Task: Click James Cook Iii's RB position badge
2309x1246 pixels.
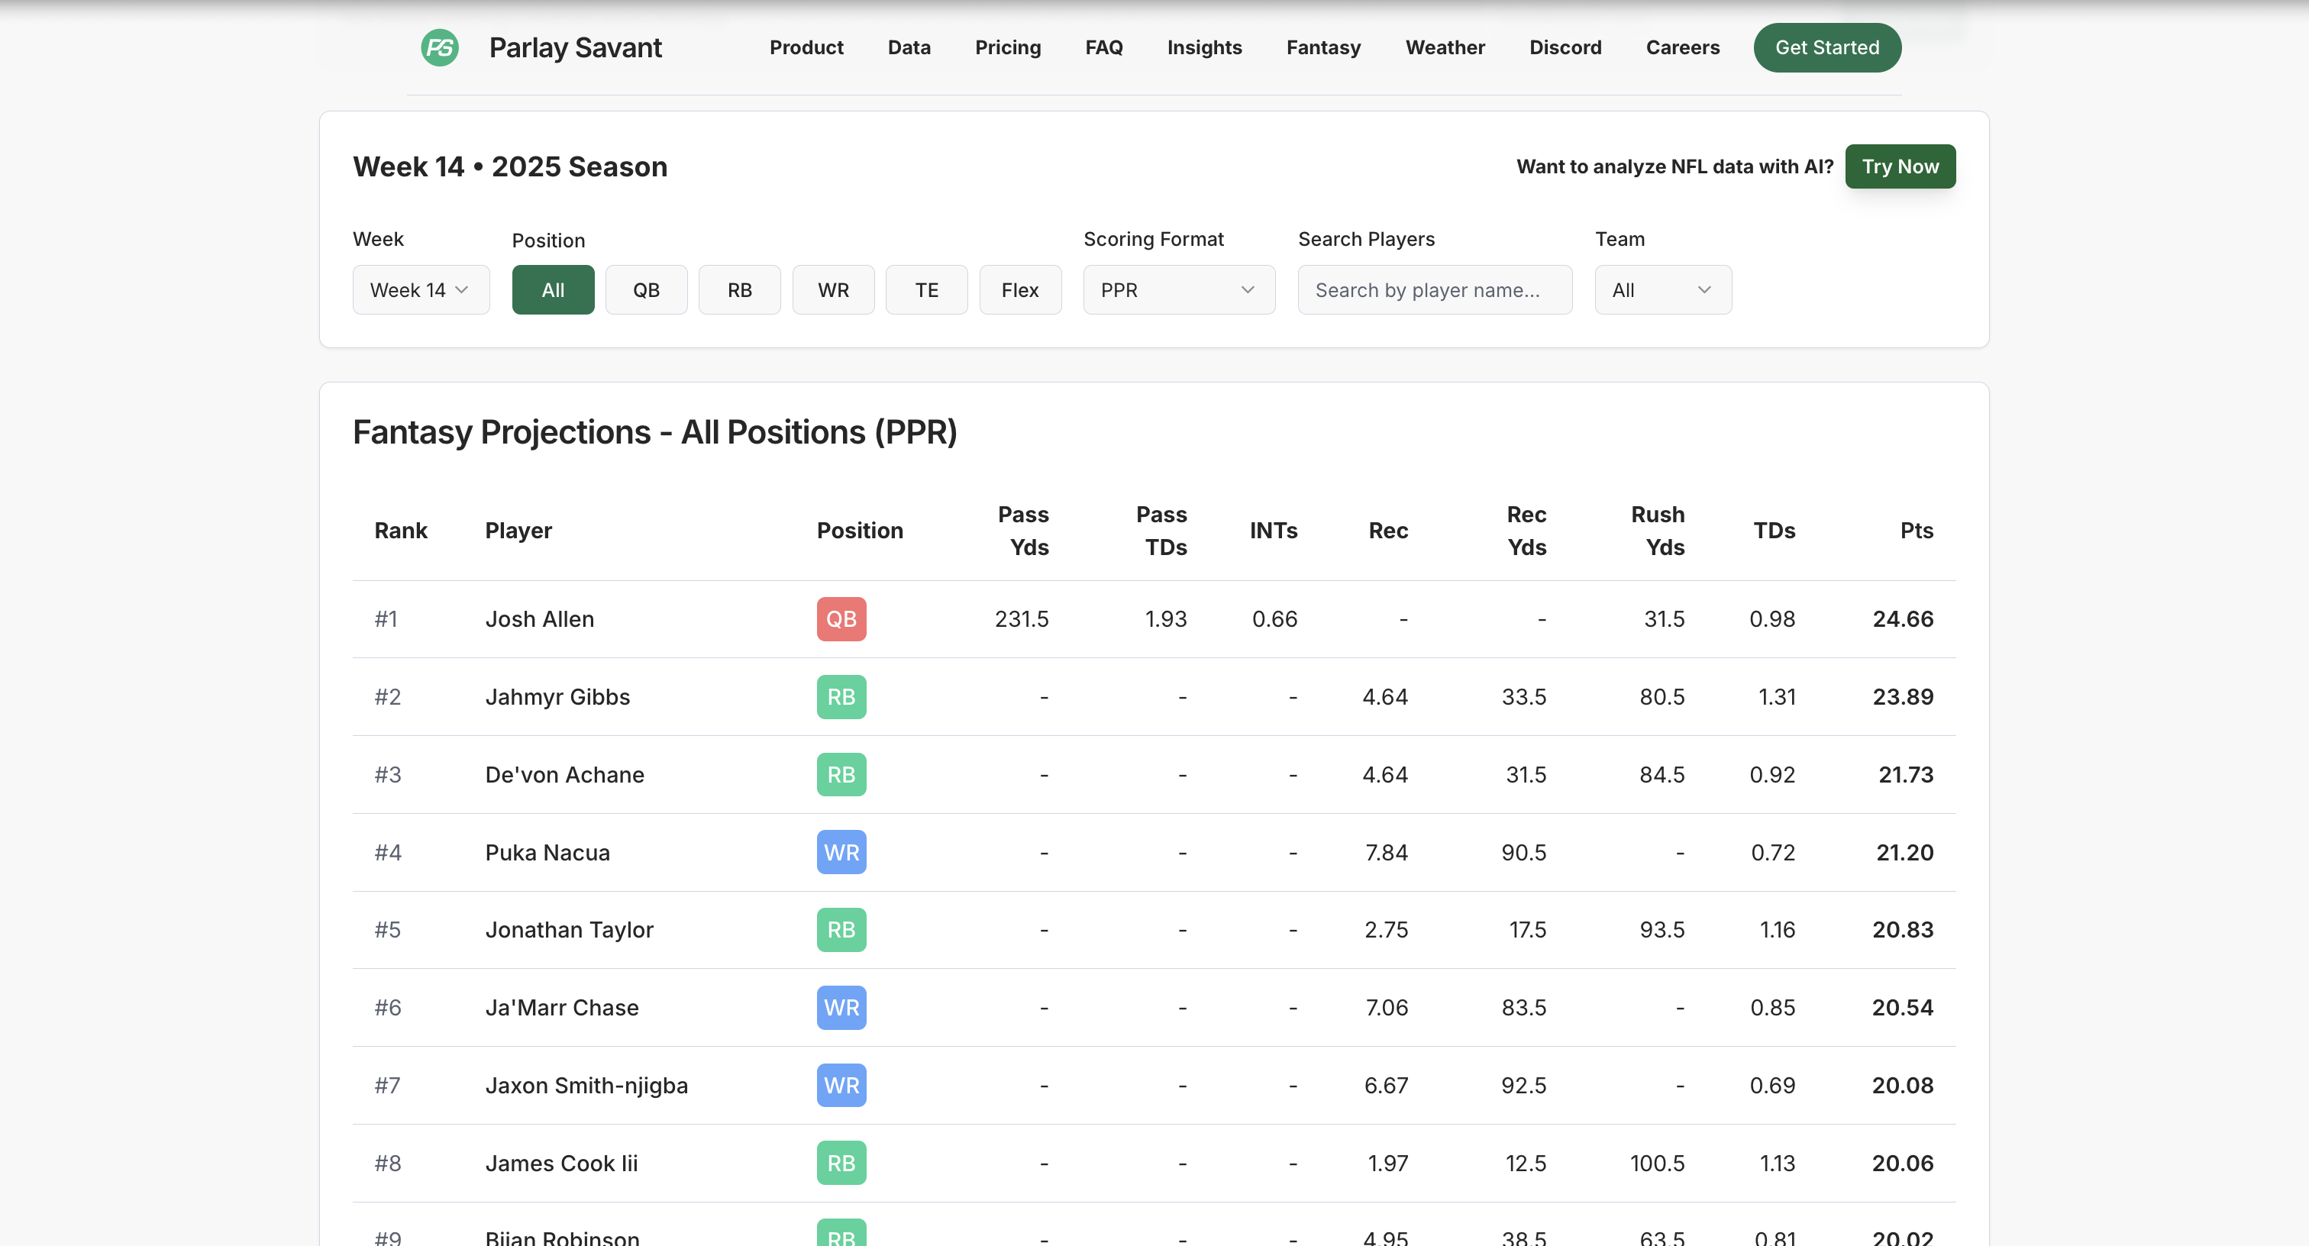Action: 841,1163
